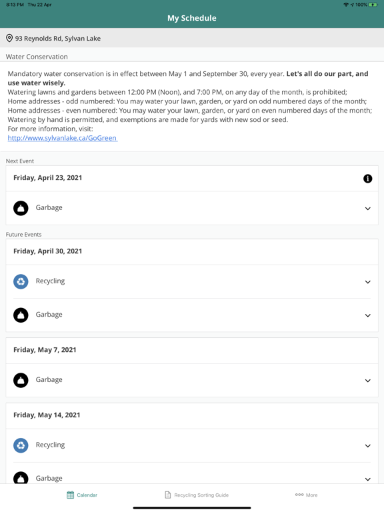Open info icon for April 23 event
The height and width of the screenshot is (512, 384).
click(368, 179)
